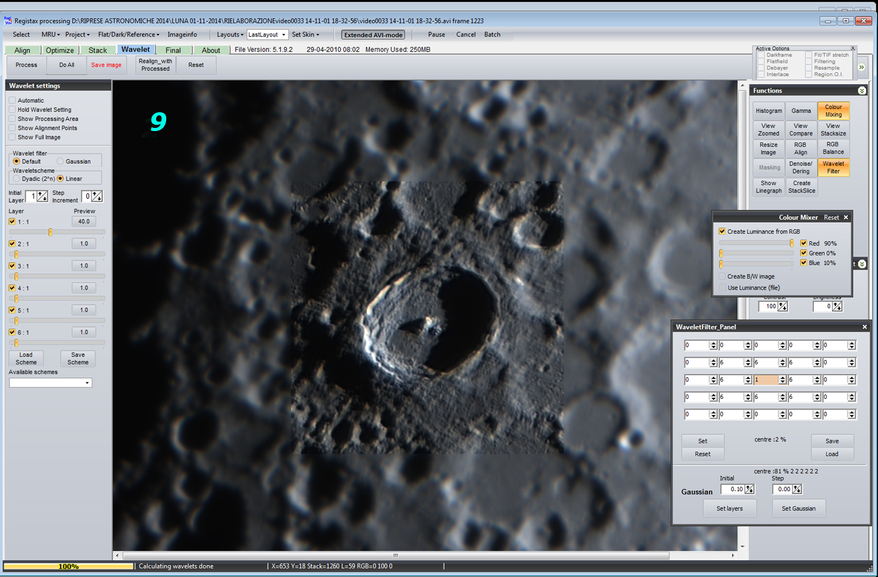Open the Histogram function
Image resolution: width=878 pixels, height=577 pixels.
point(768,111)
